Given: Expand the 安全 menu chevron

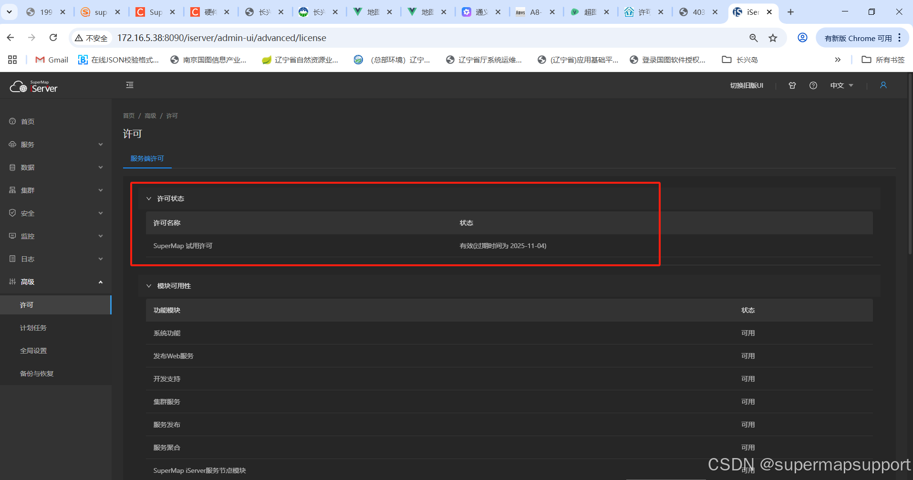Looking at the screenshot, I should click(x=101, y=213).
